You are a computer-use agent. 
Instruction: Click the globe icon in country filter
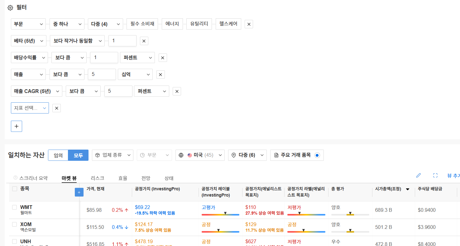[x=181, y=155]
